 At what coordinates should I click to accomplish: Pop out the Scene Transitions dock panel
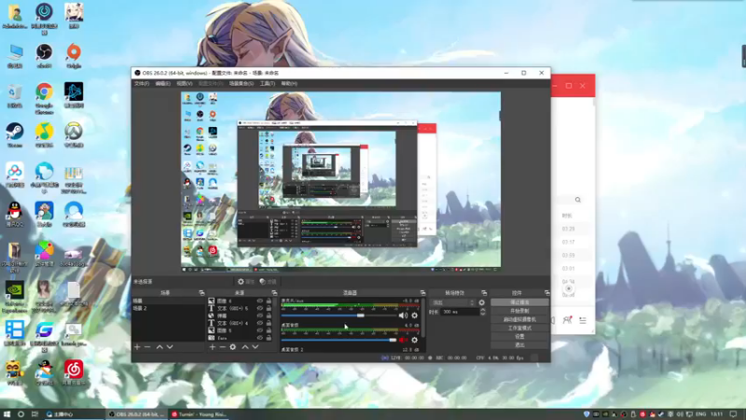pos(484,293)
